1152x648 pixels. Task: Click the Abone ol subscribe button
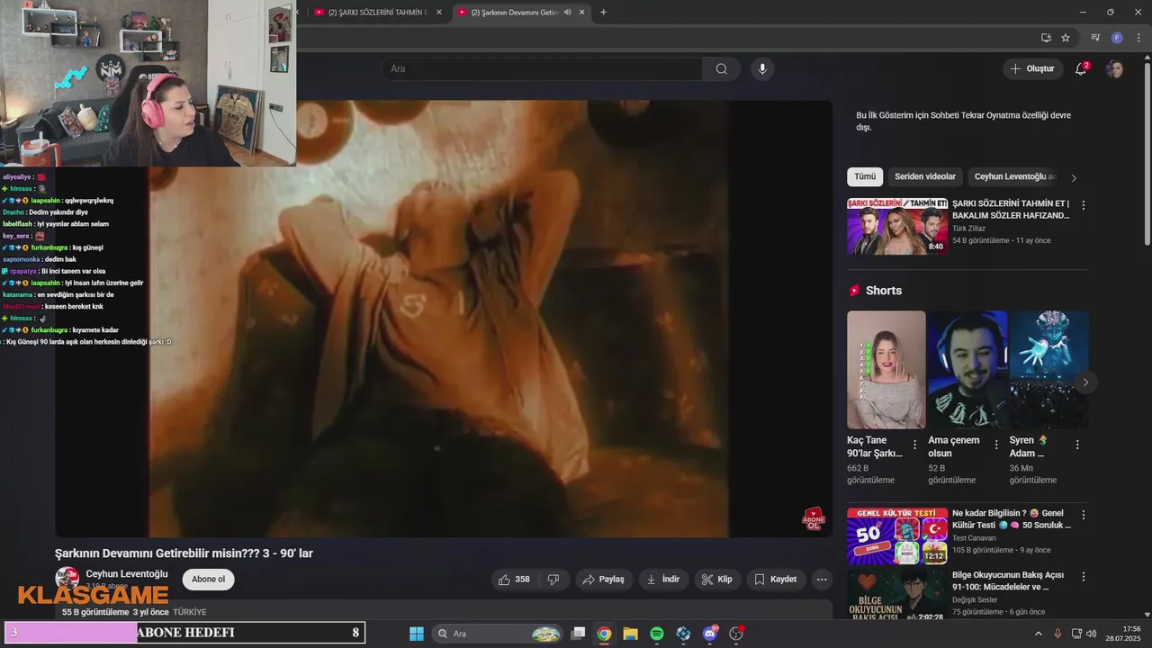point(208,579)
